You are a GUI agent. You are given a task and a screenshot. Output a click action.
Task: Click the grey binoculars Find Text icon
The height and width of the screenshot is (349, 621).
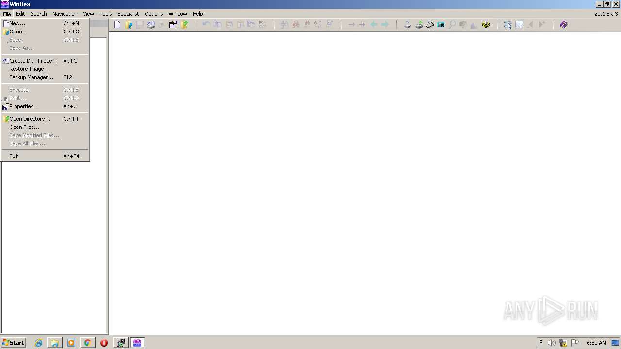tap(284, 25)
